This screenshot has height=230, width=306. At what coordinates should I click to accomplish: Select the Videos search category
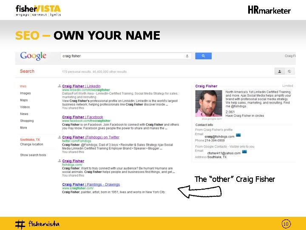point(25,107)
